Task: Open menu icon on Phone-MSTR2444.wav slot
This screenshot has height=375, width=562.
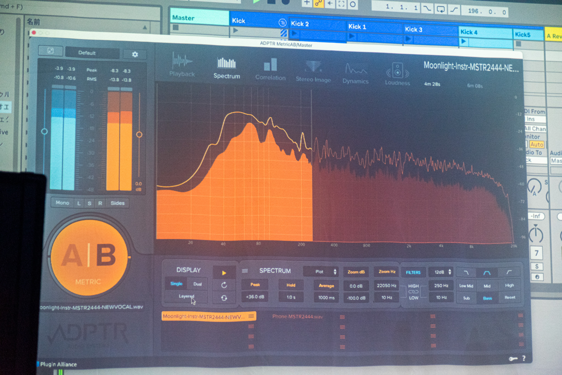Action: pos(342,317)
